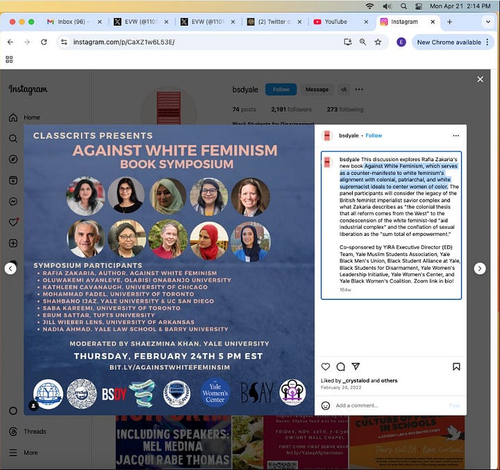This screenshot has width=500, height=470.
Task: Click the address bar URL
Action: 124,42
